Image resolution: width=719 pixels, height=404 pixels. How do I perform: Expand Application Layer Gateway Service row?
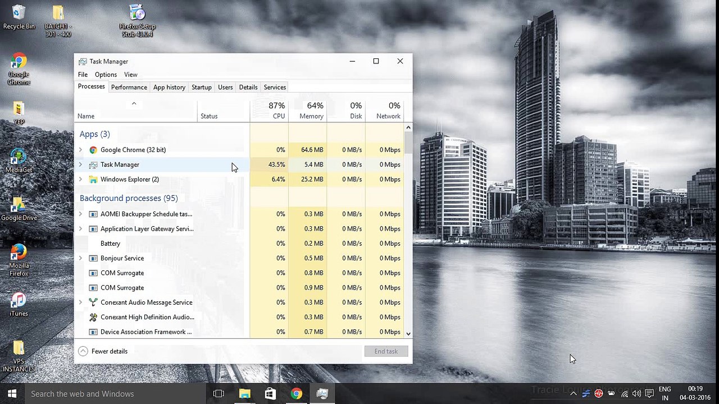pos(80,229)
